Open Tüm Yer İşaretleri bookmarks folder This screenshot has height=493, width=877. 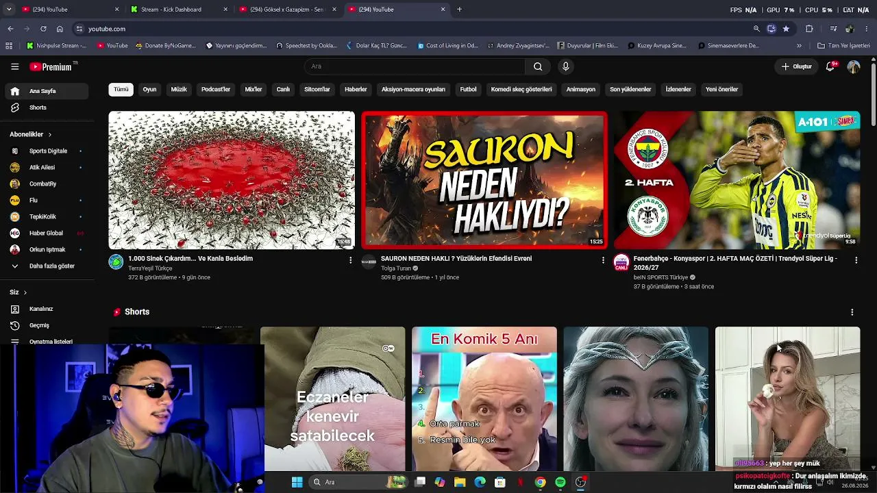pyautogui.click(x=843, y=46)
